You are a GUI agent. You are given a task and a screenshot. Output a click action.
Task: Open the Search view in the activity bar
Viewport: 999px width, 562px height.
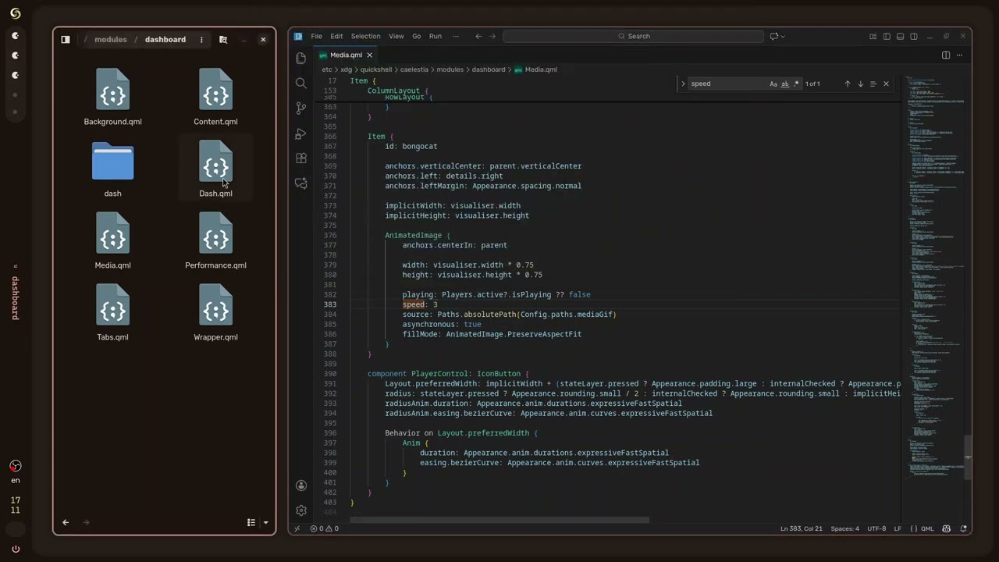301,83
